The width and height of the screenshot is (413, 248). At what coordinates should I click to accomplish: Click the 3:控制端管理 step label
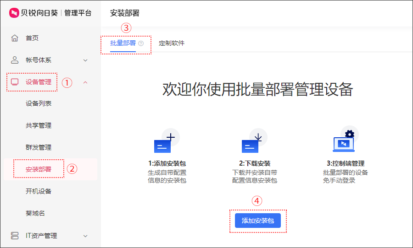(x=346, y=163)
